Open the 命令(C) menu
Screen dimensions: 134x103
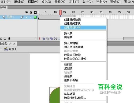87,2
